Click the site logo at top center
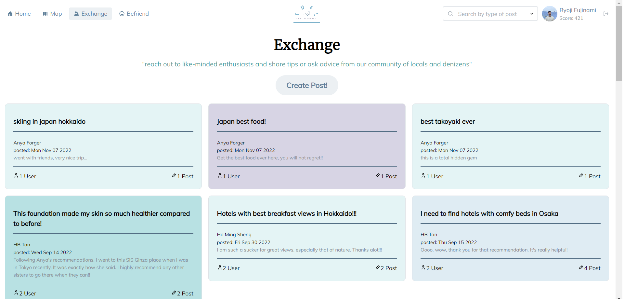The width and height of the screenshot is (624, 300). click(306, 14)
